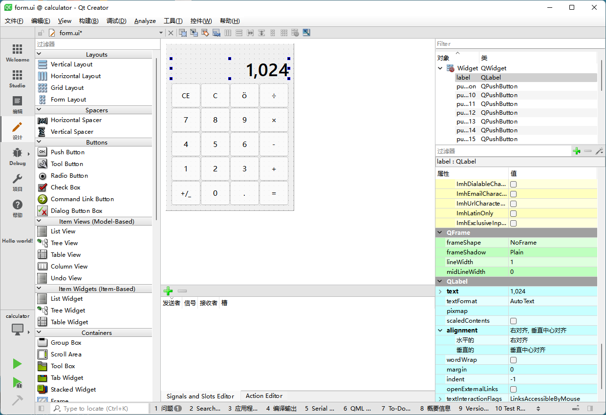Image resolution: width=606 pixels, height=415 pixels.
Task: Enable ImhLatinOnly checkbox
Action: pyautogui.click(x=514, y=213)
